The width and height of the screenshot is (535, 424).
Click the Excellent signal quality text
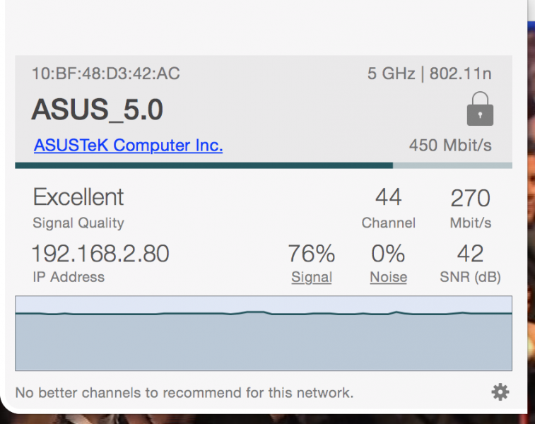tap(78, 197)
